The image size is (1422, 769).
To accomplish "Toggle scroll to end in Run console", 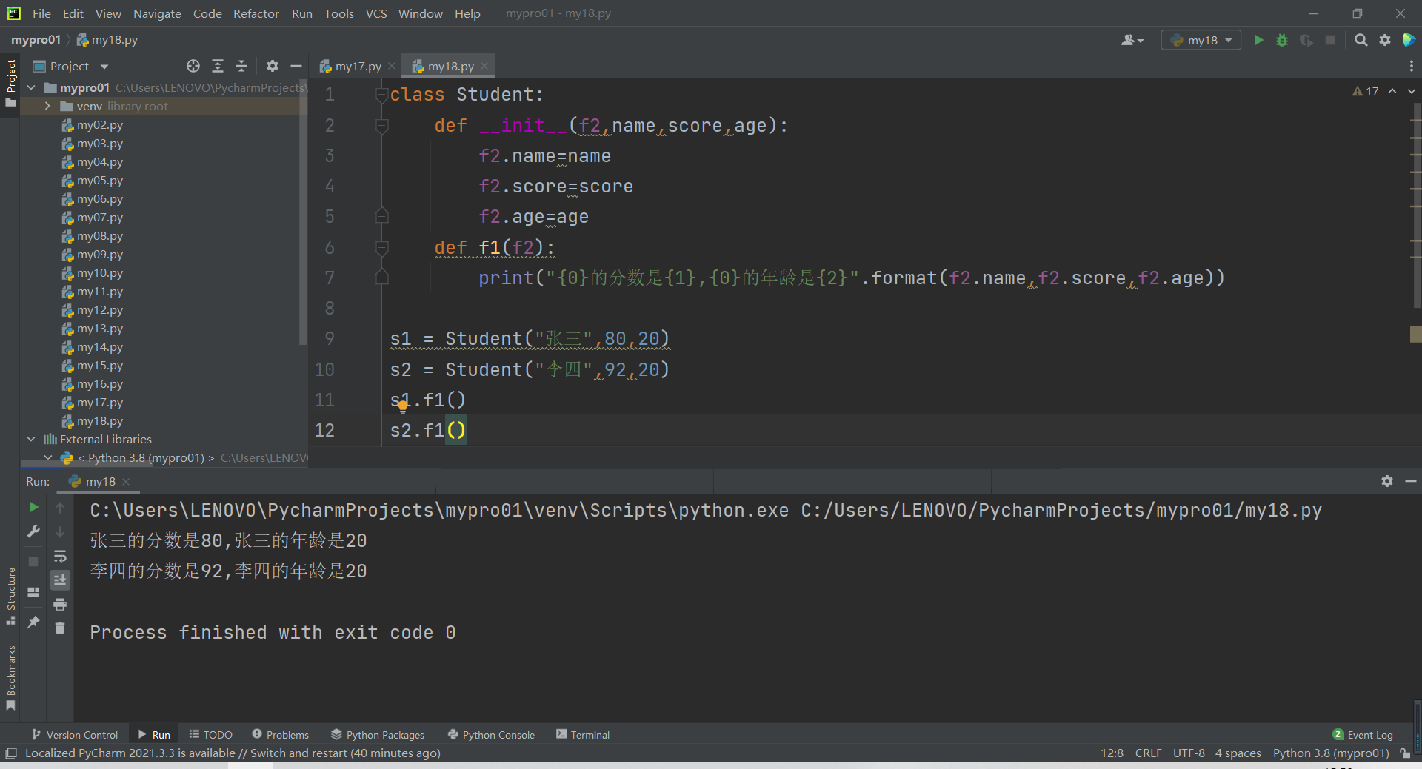I will pyautogui.click(x=60, y=580).
